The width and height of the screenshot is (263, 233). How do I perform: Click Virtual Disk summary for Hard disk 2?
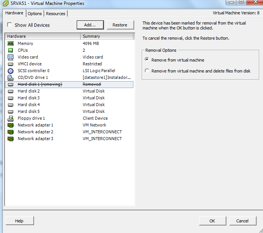pos(94,91)
